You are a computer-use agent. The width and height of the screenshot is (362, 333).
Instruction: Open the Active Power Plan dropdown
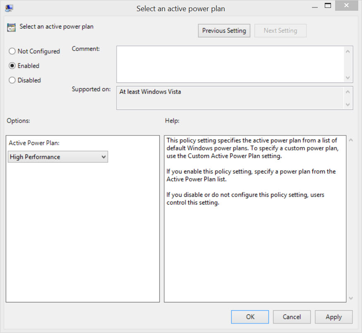(x=58, y=157)
